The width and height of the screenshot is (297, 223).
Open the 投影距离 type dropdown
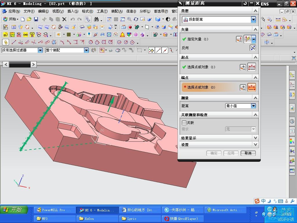[253, 19]
